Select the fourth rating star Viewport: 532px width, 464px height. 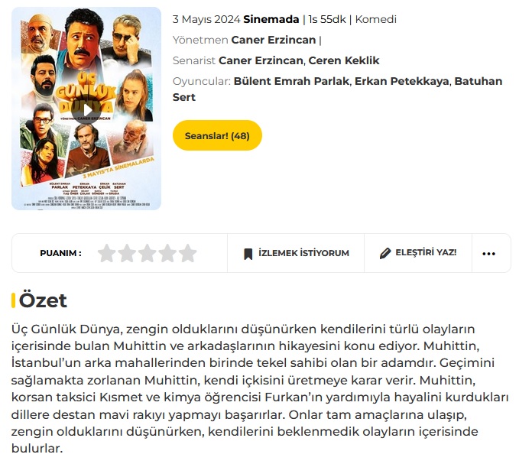tap(167, 253)
